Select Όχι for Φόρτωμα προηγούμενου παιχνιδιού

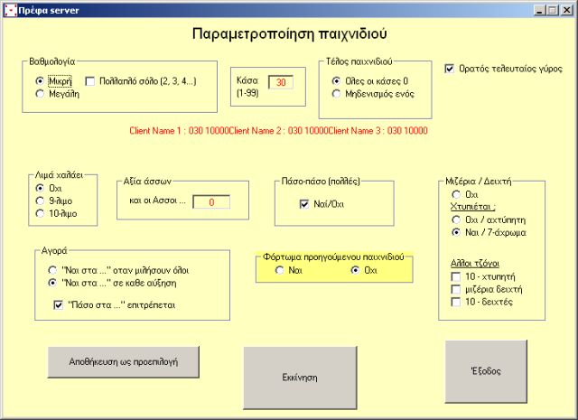[x=355, y=270]
